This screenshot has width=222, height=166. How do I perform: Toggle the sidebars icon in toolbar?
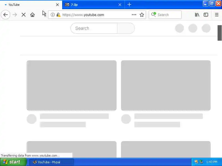click(206, 15)
